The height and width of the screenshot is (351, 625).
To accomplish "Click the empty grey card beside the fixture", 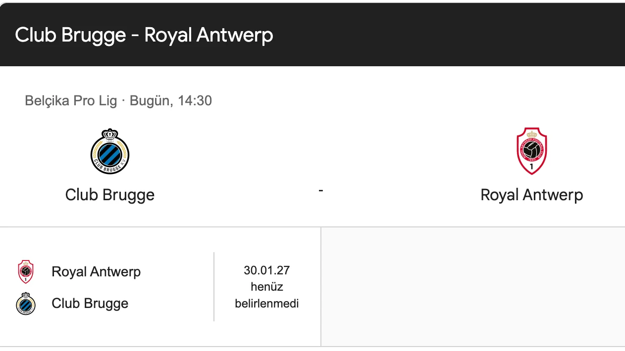I will [473, 287].
